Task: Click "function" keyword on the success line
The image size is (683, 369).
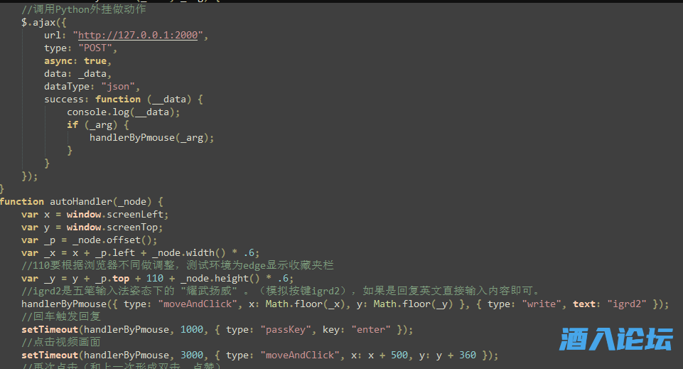Action: tap(118, 100)
